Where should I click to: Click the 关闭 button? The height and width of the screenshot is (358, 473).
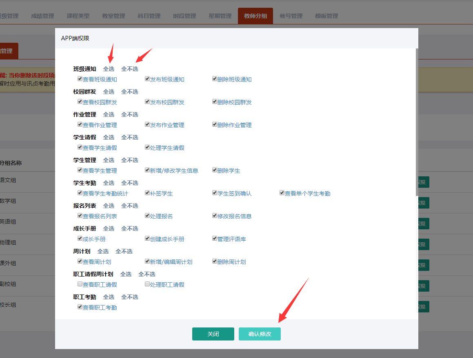tap(213, 334)
